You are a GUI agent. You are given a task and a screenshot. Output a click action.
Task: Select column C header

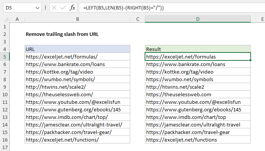click(x=137, y=19)
